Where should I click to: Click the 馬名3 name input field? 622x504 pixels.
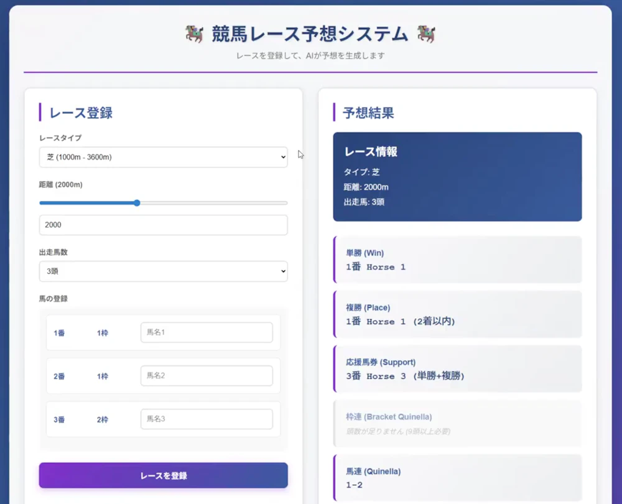(207, 419)
